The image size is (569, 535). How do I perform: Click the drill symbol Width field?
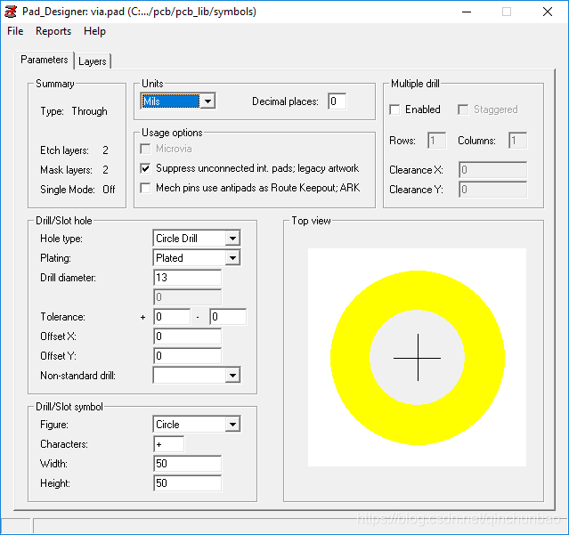[187, 464]
